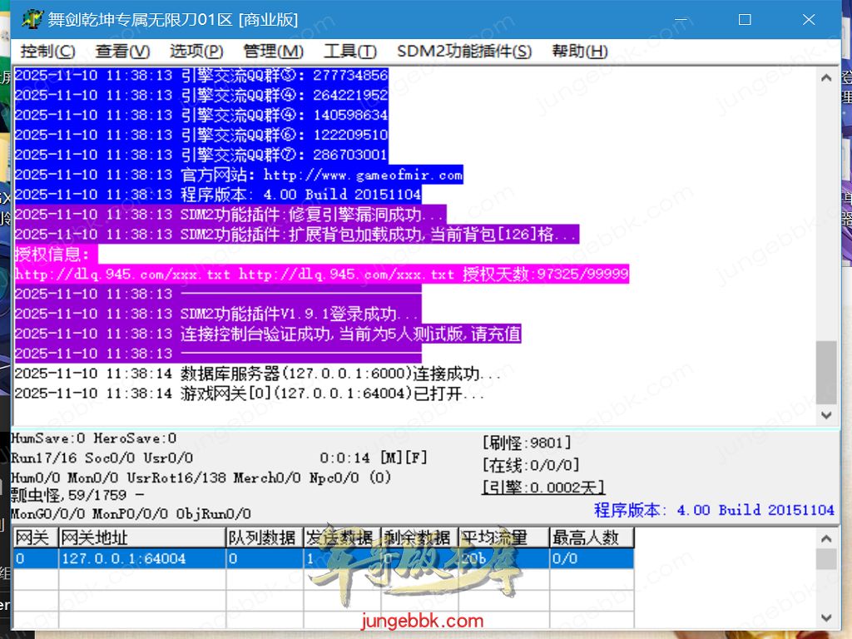852x639 pixels.
Task: Open the 控制(C) menu
Action: click(x=47, y=52)
